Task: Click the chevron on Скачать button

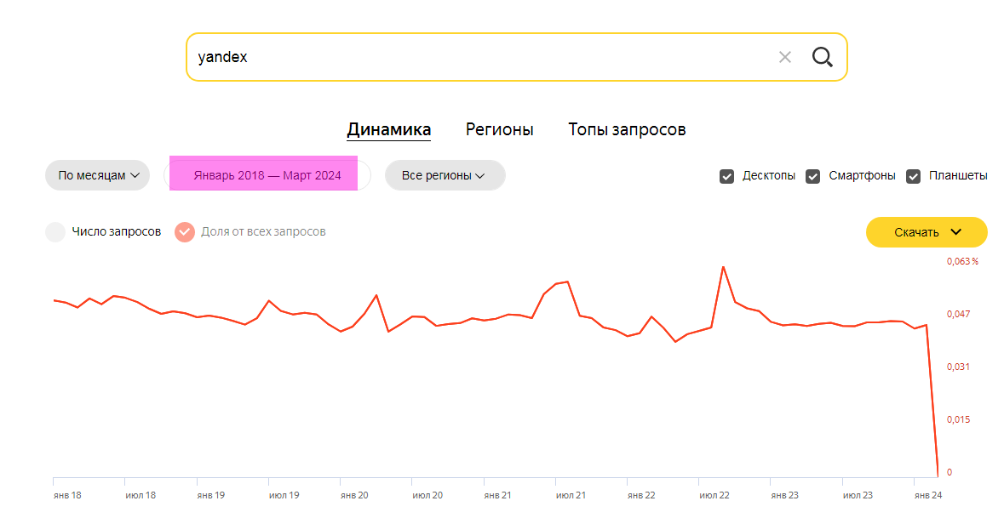Action: coord(956,232)
